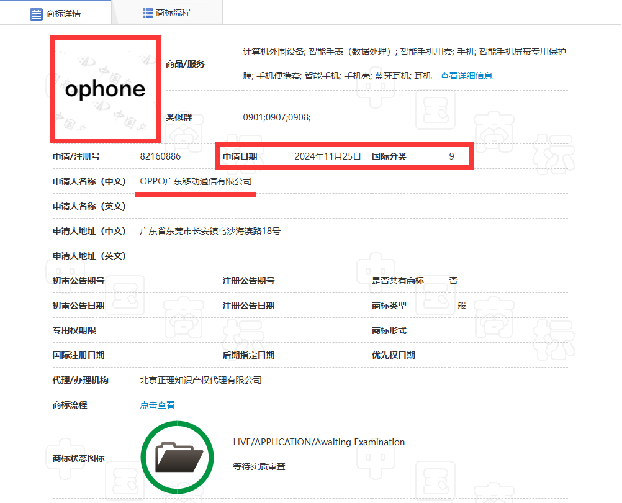Click the green folder trademark status icon
The image size is (622, 503).
pos(178,458)
